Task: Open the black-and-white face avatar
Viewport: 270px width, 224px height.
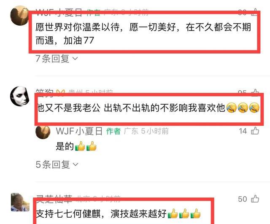Action: pos(19,96)
